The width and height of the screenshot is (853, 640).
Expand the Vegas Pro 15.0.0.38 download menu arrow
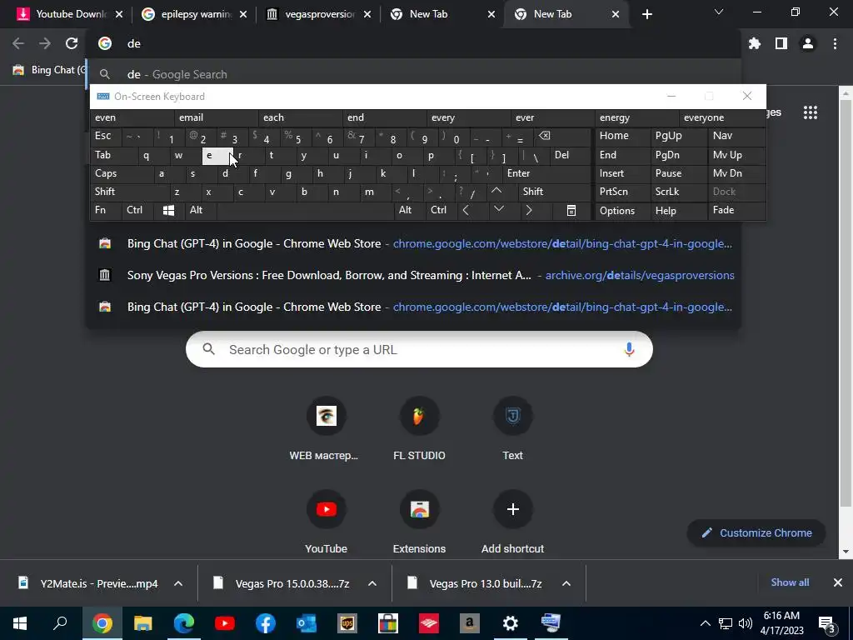click(x=372, y=583)
